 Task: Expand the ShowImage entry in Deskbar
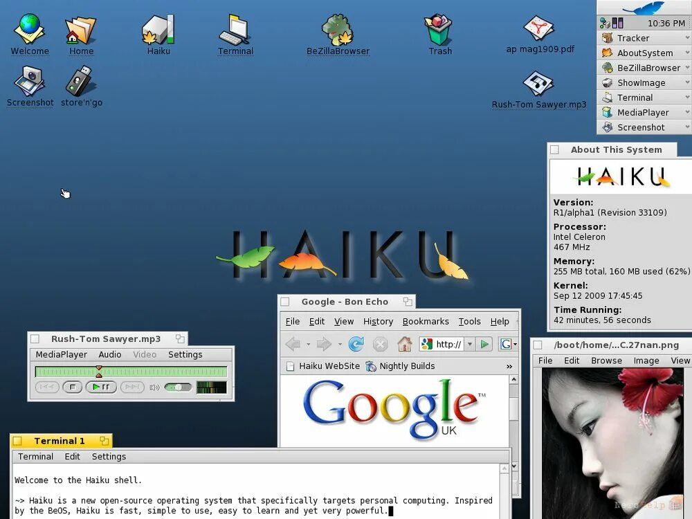687,82
